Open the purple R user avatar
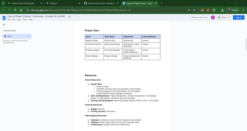This screenshot has width=247, height=131. click(213, 17)
